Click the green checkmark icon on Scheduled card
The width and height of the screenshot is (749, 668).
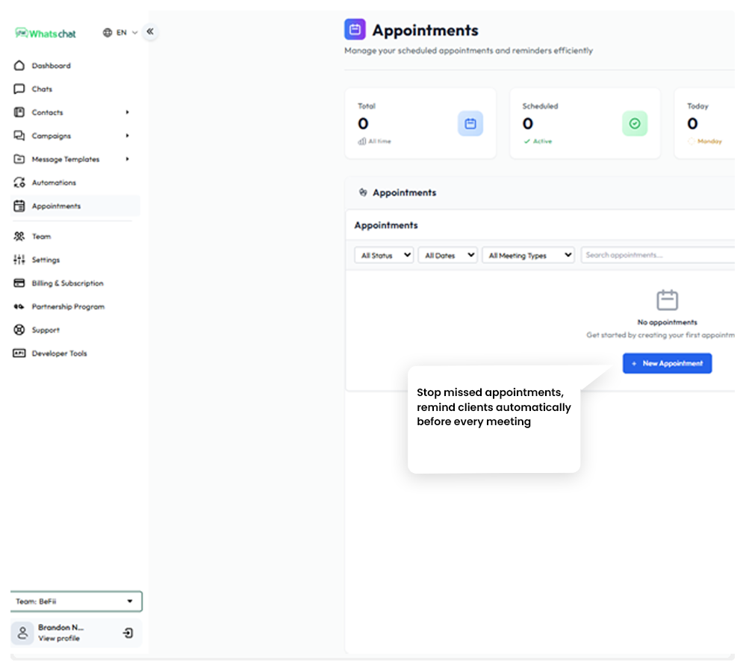[635, 124]
